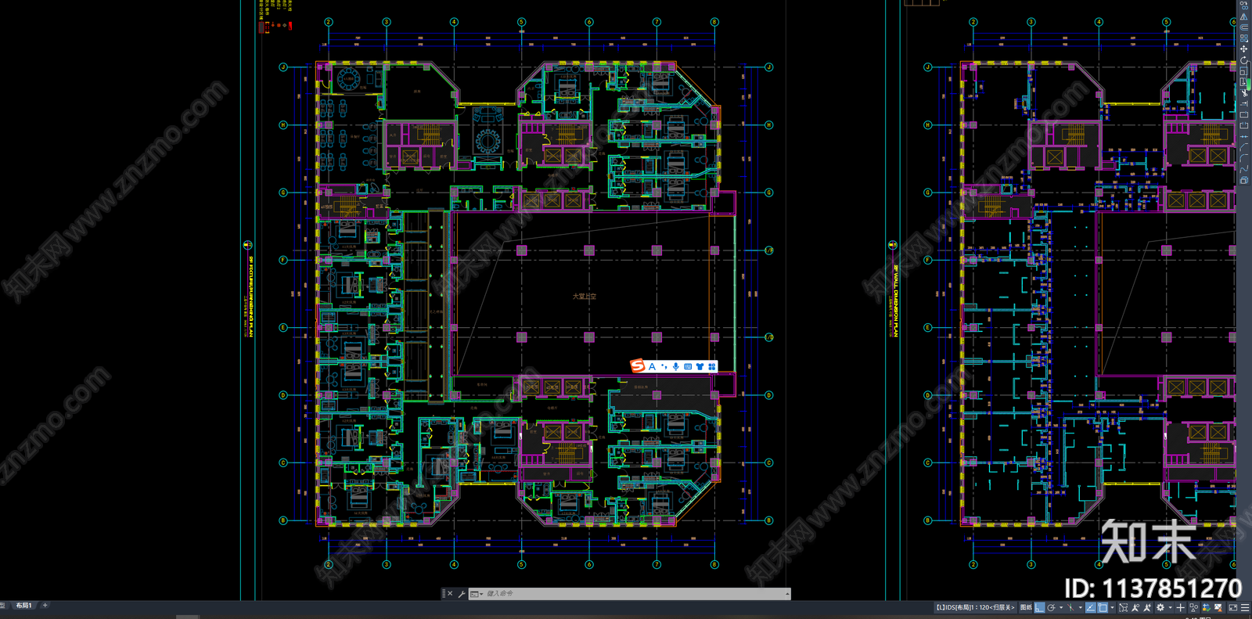This screenshot has height=619, width=1252.
Task: Click the 图纸 paper space button
Action: 1026,607
